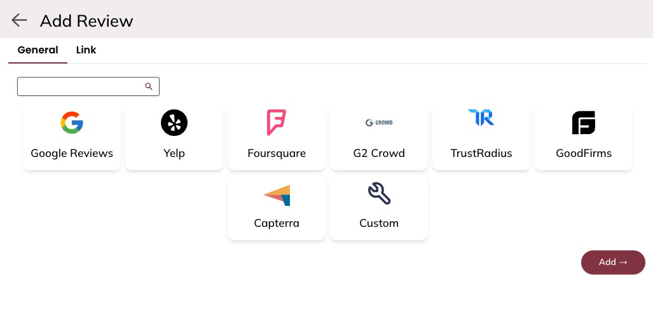Switch to the Link tab
Image resolution: width=653 pixels, height=333 pixels.
point(86,50)
